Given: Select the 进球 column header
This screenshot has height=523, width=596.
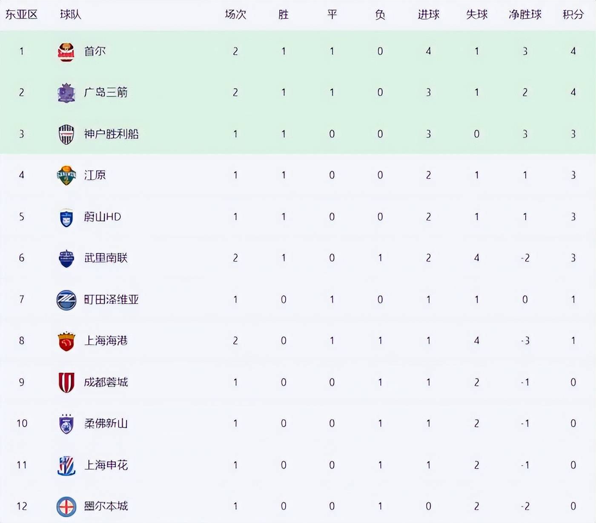Looking at the screenshot, I should coord(428,14).
